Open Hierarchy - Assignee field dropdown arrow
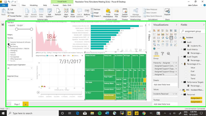206x116 pixels. [x=174, y=63]
